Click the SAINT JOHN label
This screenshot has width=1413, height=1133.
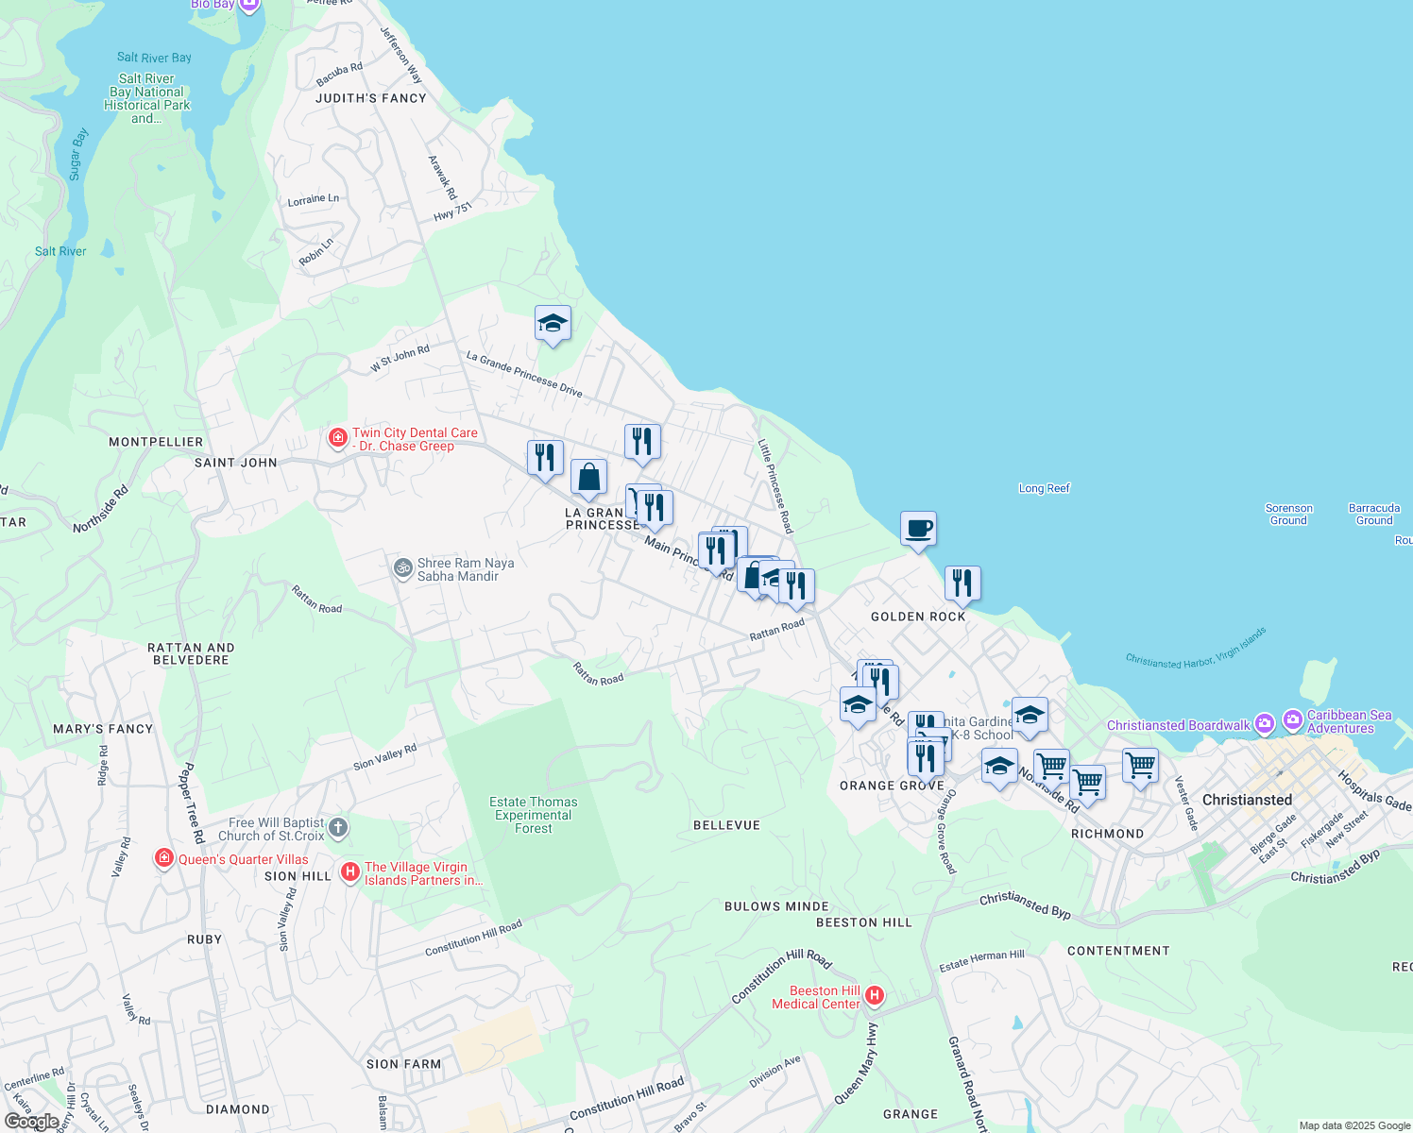tap(236, 463)
